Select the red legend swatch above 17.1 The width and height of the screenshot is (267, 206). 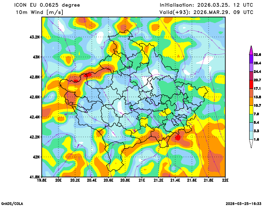pos(251,84)
